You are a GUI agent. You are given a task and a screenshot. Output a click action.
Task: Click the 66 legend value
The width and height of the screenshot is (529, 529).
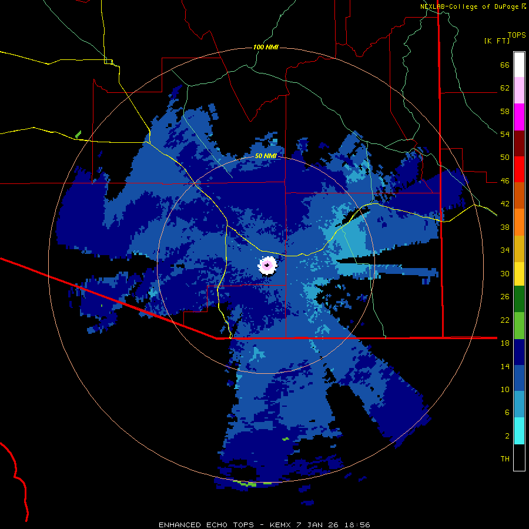tap(505, 65)
